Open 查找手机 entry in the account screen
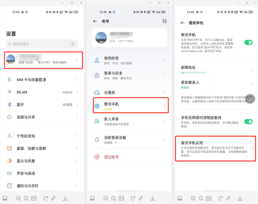 pos(131,105)
